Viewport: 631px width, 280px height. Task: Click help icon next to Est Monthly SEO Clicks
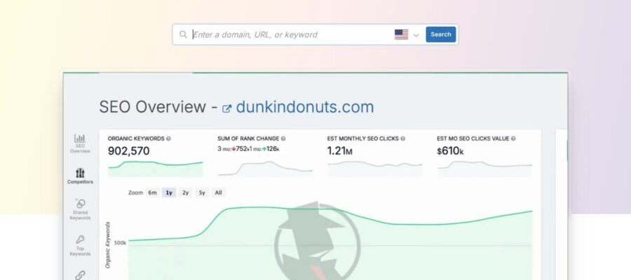pyautogui.click(x=403, y=139)
